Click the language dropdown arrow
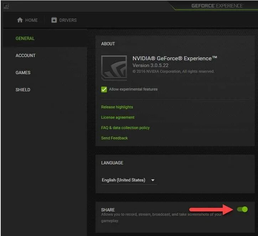Image resolution: width=258 pixels, height=236 pixels. tap(153, 180)
